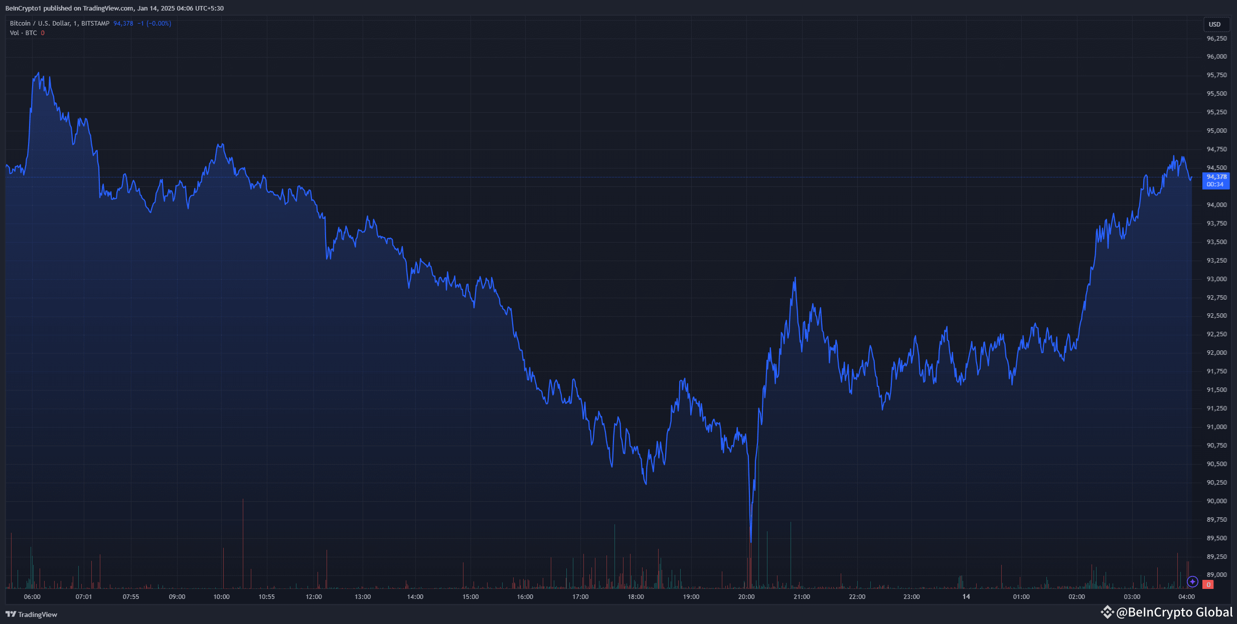The width and height of the screenshot is (1237, 624).
Task: Click the TradingView logo at bottom left
Action: coord(31,614)
